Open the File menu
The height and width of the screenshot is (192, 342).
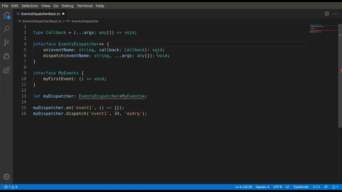click(5, 6)
